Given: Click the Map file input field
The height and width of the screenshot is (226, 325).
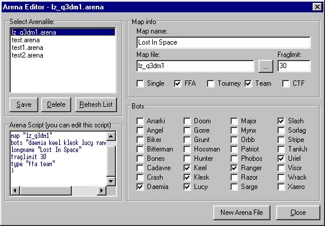Looking at the screenshot, I should tap(195, 66).
